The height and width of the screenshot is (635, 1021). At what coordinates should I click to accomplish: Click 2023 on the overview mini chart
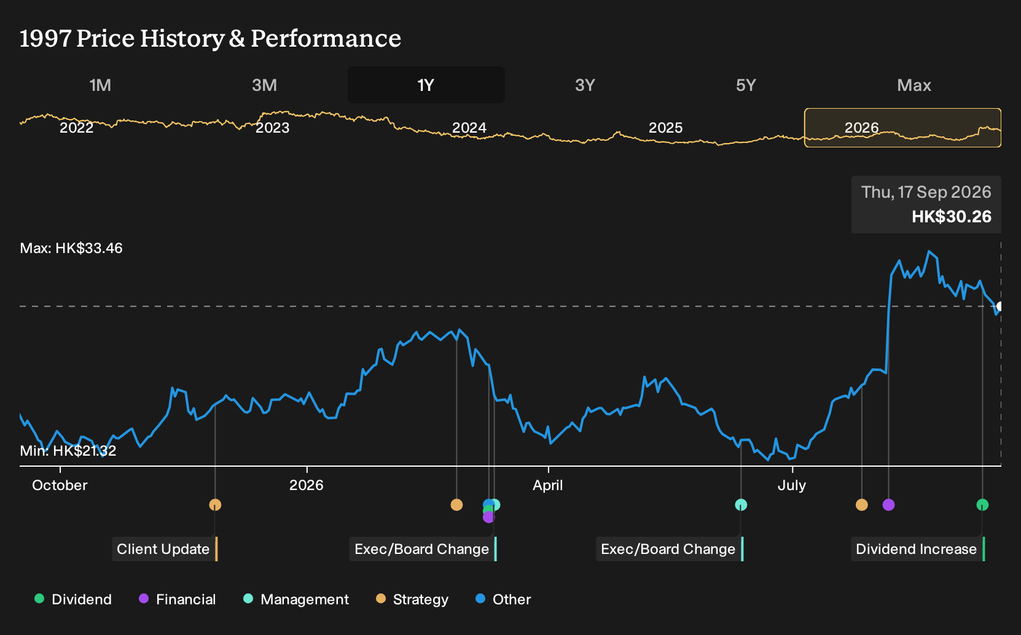pyautogui.click(x=272, y=128)
